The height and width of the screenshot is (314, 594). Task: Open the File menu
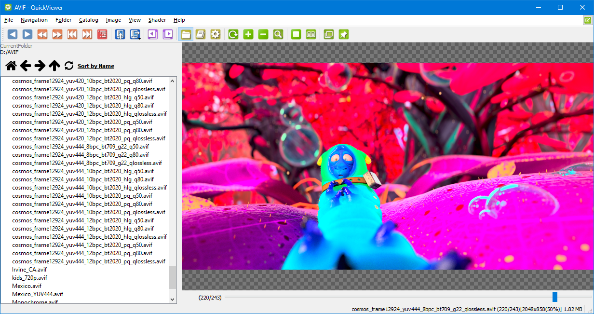9,20
